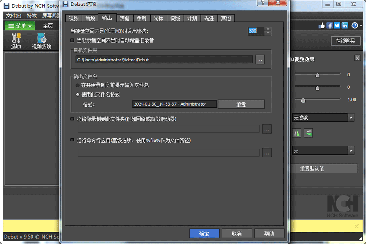Click the destination folder path field
This screenshot has width=366, height=244.
pyautogui.click(x=164, y=60)
